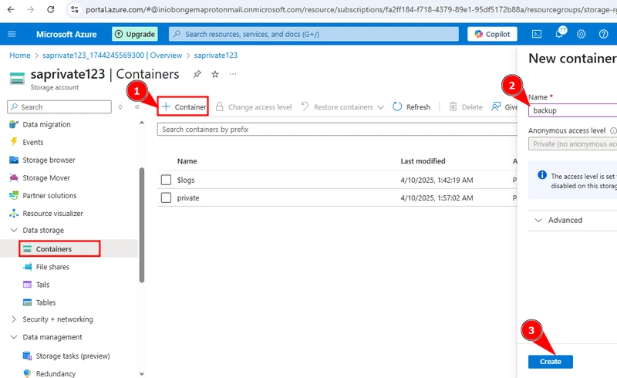The width and height of the screenshot is (617, 378).
Task: Open the Azure portal hamburger menu
Action: [12, 34]
